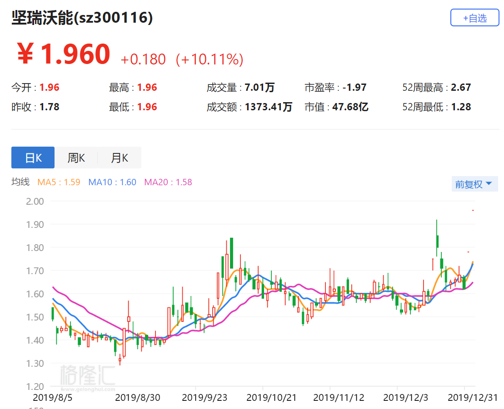This screenshot has width=504, height=409.
Task: Click the 2019/9/23 date label on chart axis
Action: point(205,398)
